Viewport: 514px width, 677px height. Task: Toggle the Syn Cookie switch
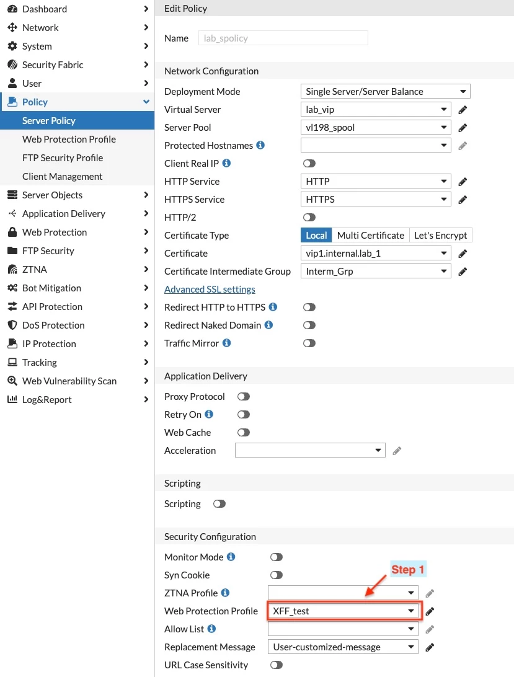(x=277, y=575)
